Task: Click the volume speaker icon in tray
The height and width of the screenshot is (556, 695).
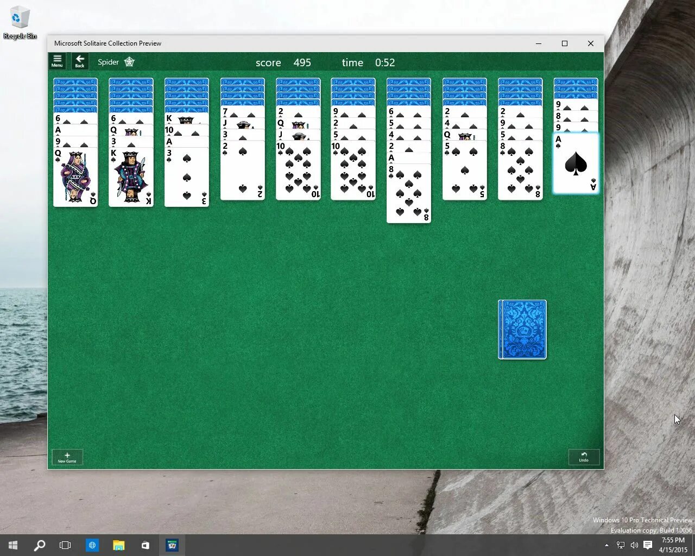Action: pyautogui.click(x=634, y=545)
